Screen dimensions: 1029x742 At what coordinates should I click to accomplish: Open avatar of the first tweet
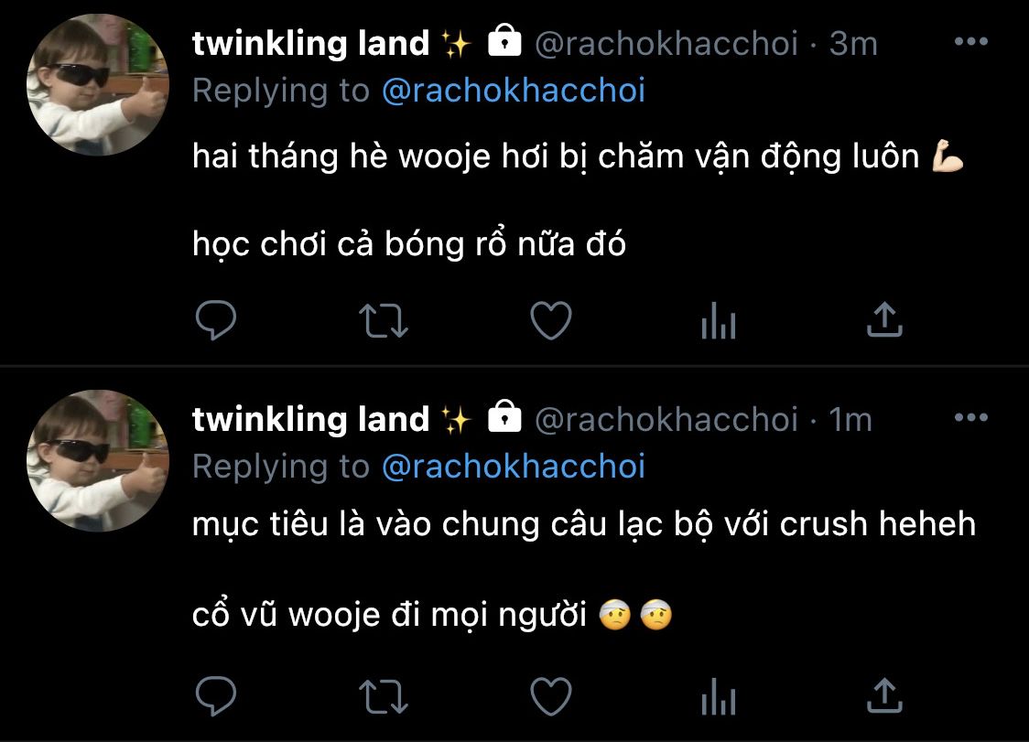[98, 85]
